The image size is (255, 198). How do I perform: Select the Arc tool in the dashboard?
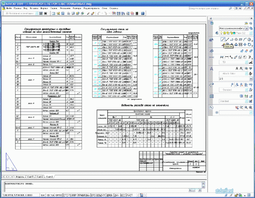pos(245,39)
